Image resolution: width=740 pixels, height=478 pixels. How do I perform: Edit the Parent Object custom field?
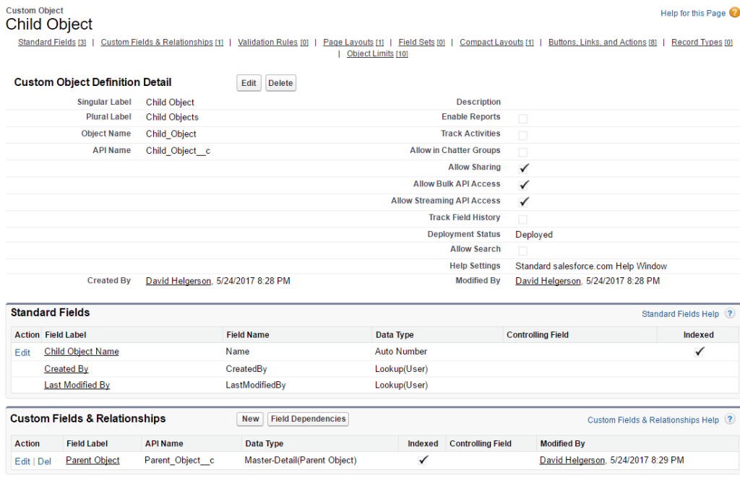[22, 461]
